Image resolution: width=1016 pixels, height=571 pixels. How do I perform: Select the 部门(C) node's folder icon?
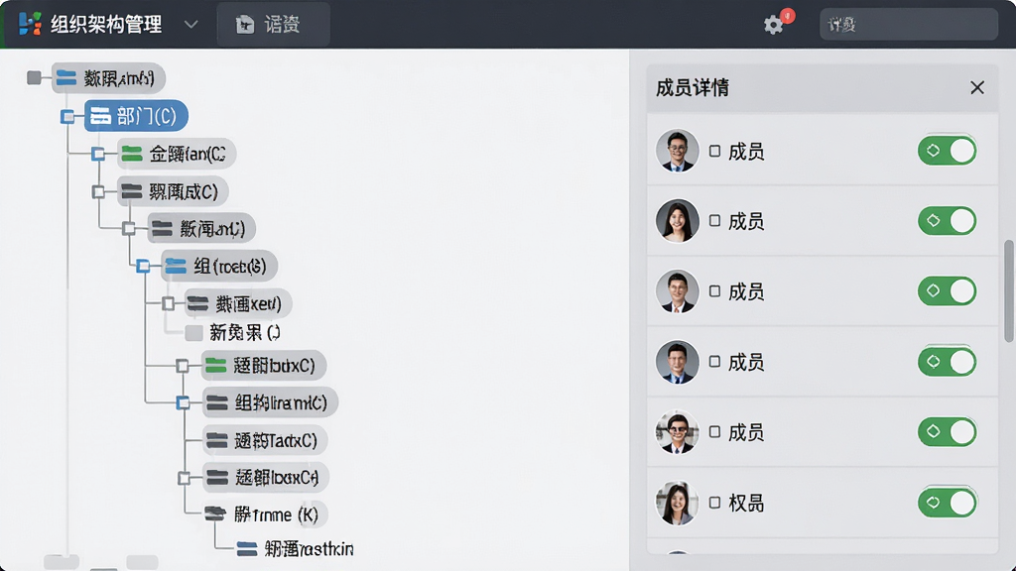(100, 117)
